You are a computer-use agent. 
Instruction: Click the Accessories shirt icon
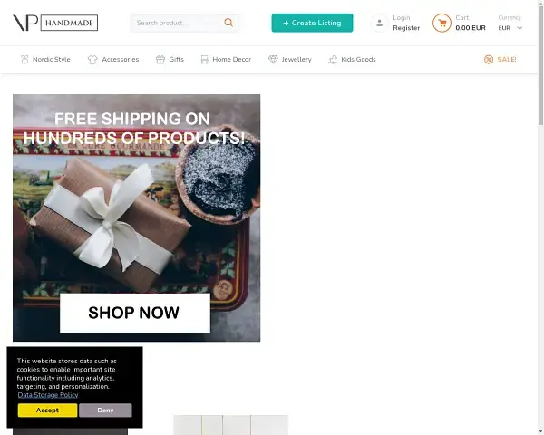tap(92, 59)
